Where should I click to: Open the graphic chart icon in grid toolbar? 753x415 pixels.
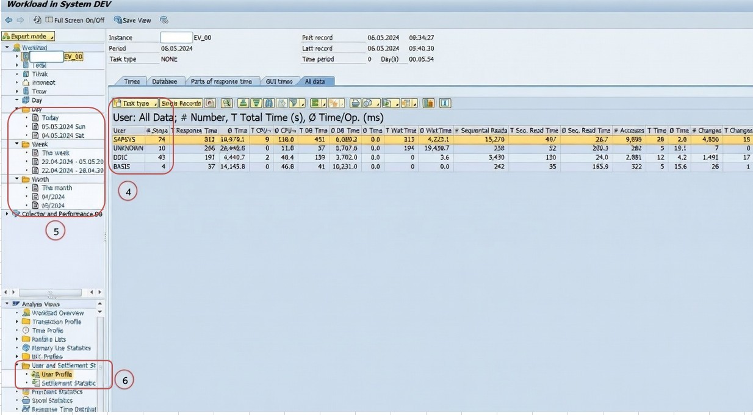point(428,103)
